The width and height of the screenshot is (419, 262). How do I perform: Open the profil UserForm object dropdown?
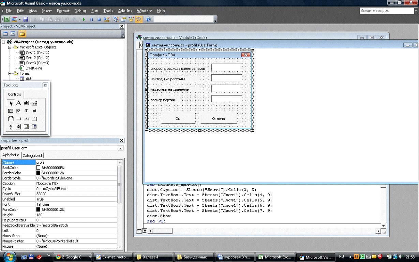point(120,148)
